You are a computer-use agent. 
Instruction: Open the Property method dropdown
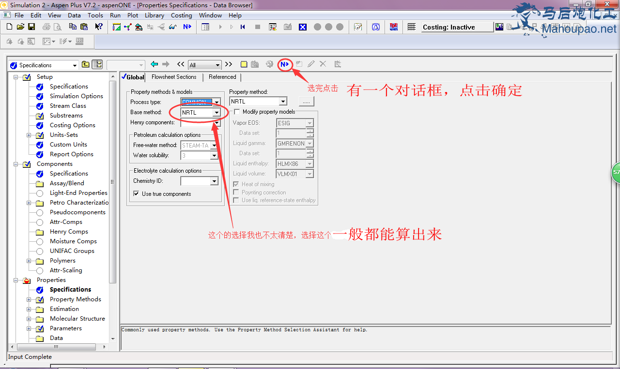(x=283, y=102)
